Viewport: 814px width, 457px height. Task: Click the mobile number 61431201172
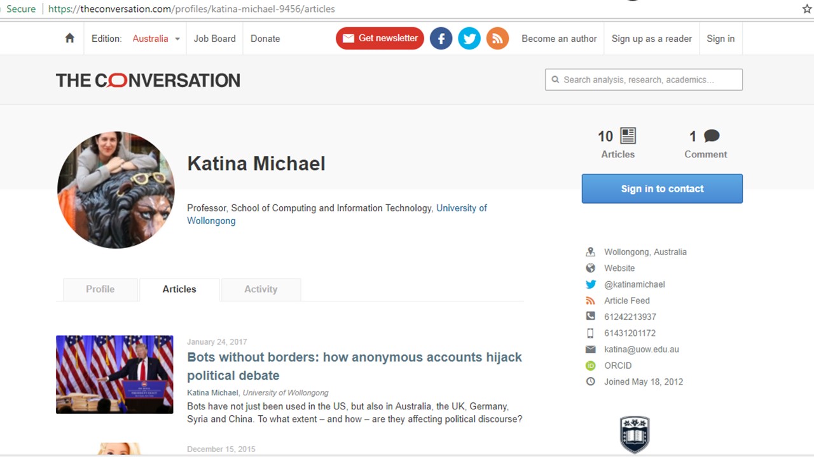pyautogui.click(x=630, y=333)
